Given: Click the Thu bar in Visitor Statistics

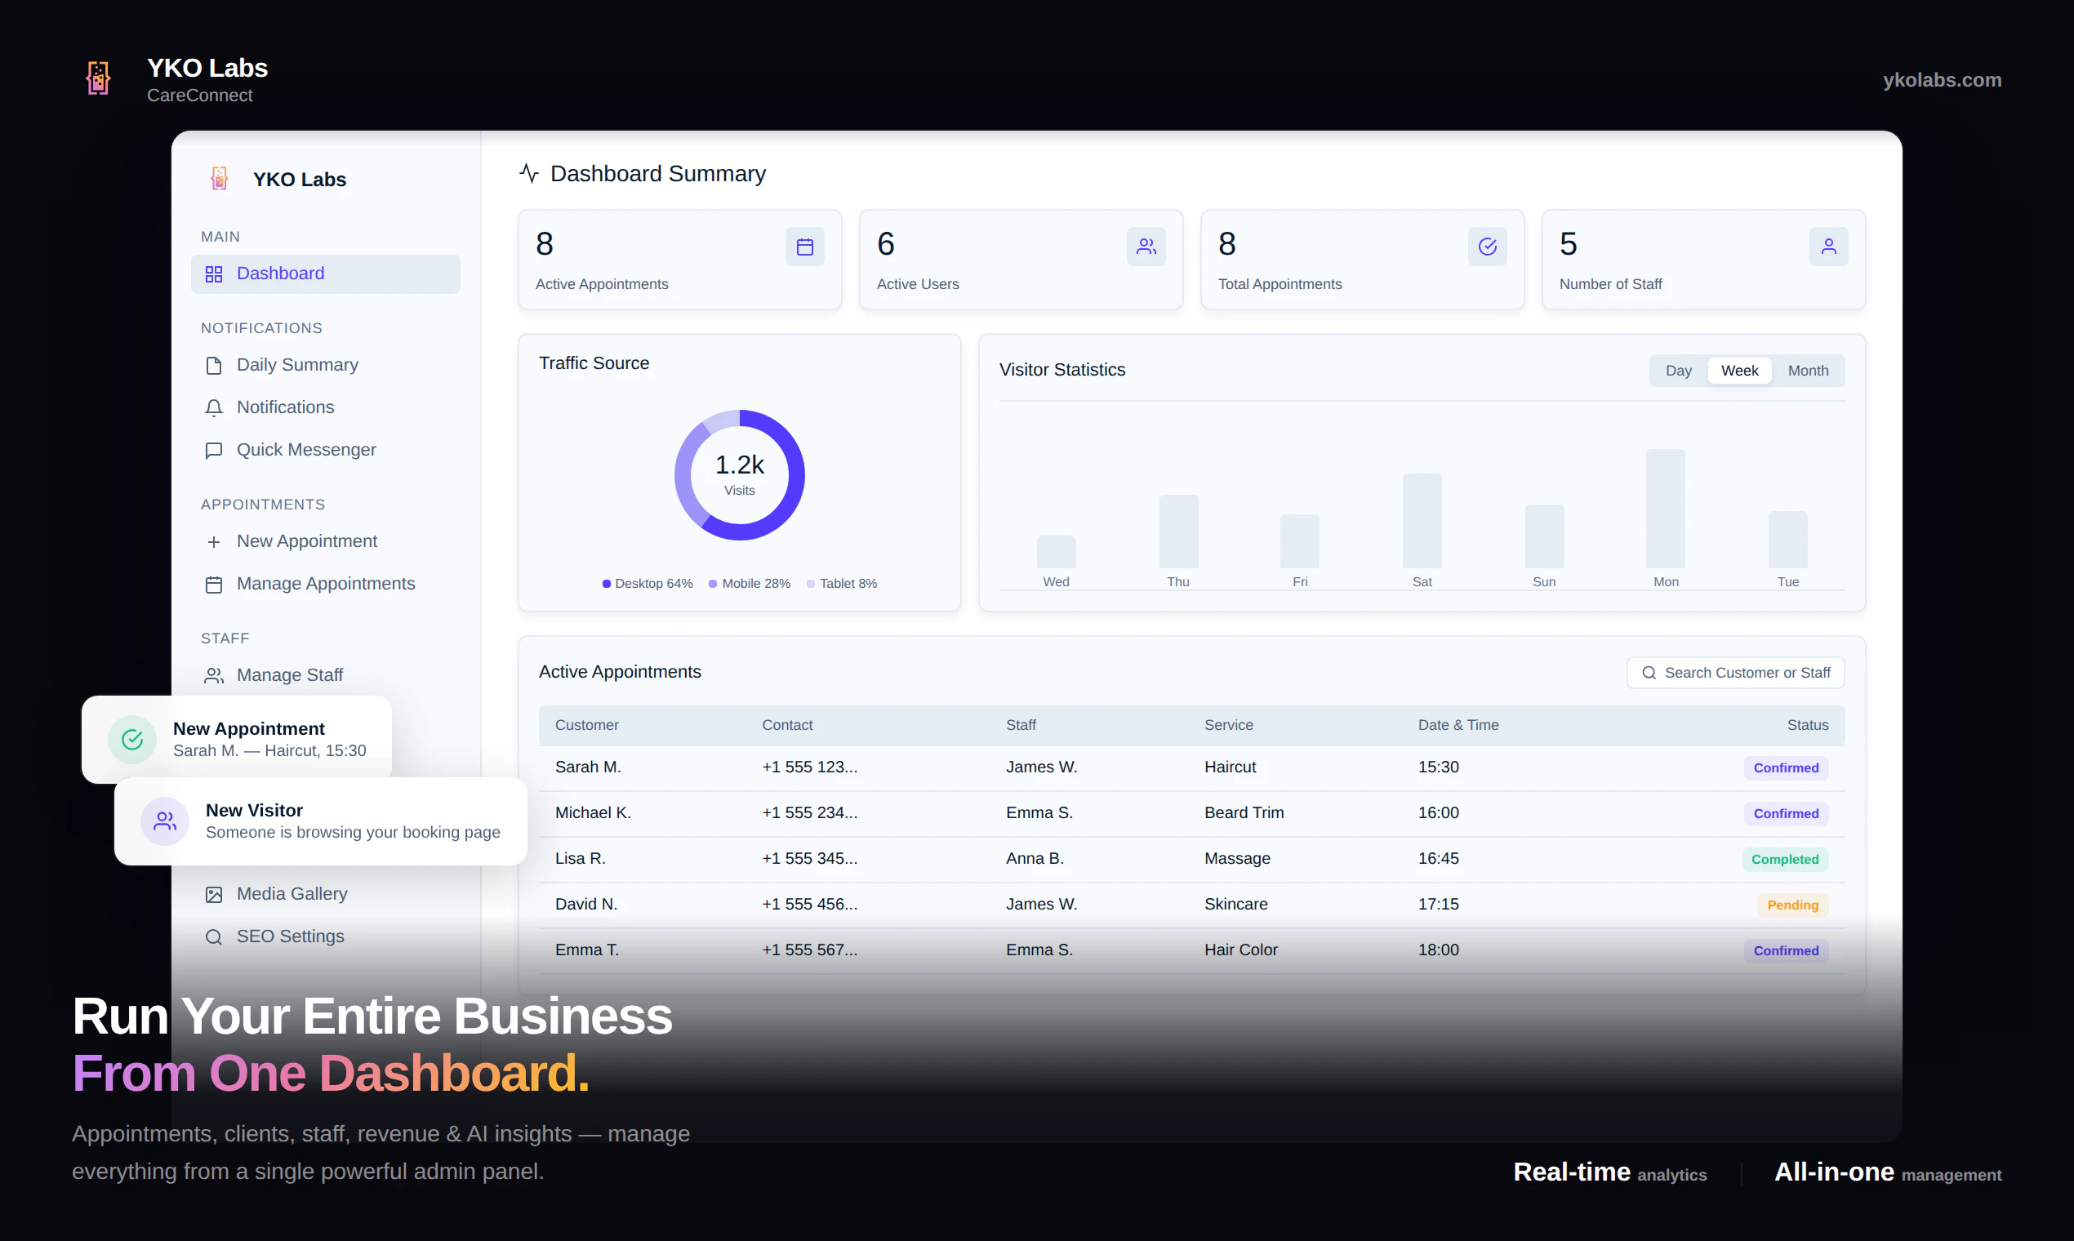Looking at the screenshot, I should pos(1178,532).
